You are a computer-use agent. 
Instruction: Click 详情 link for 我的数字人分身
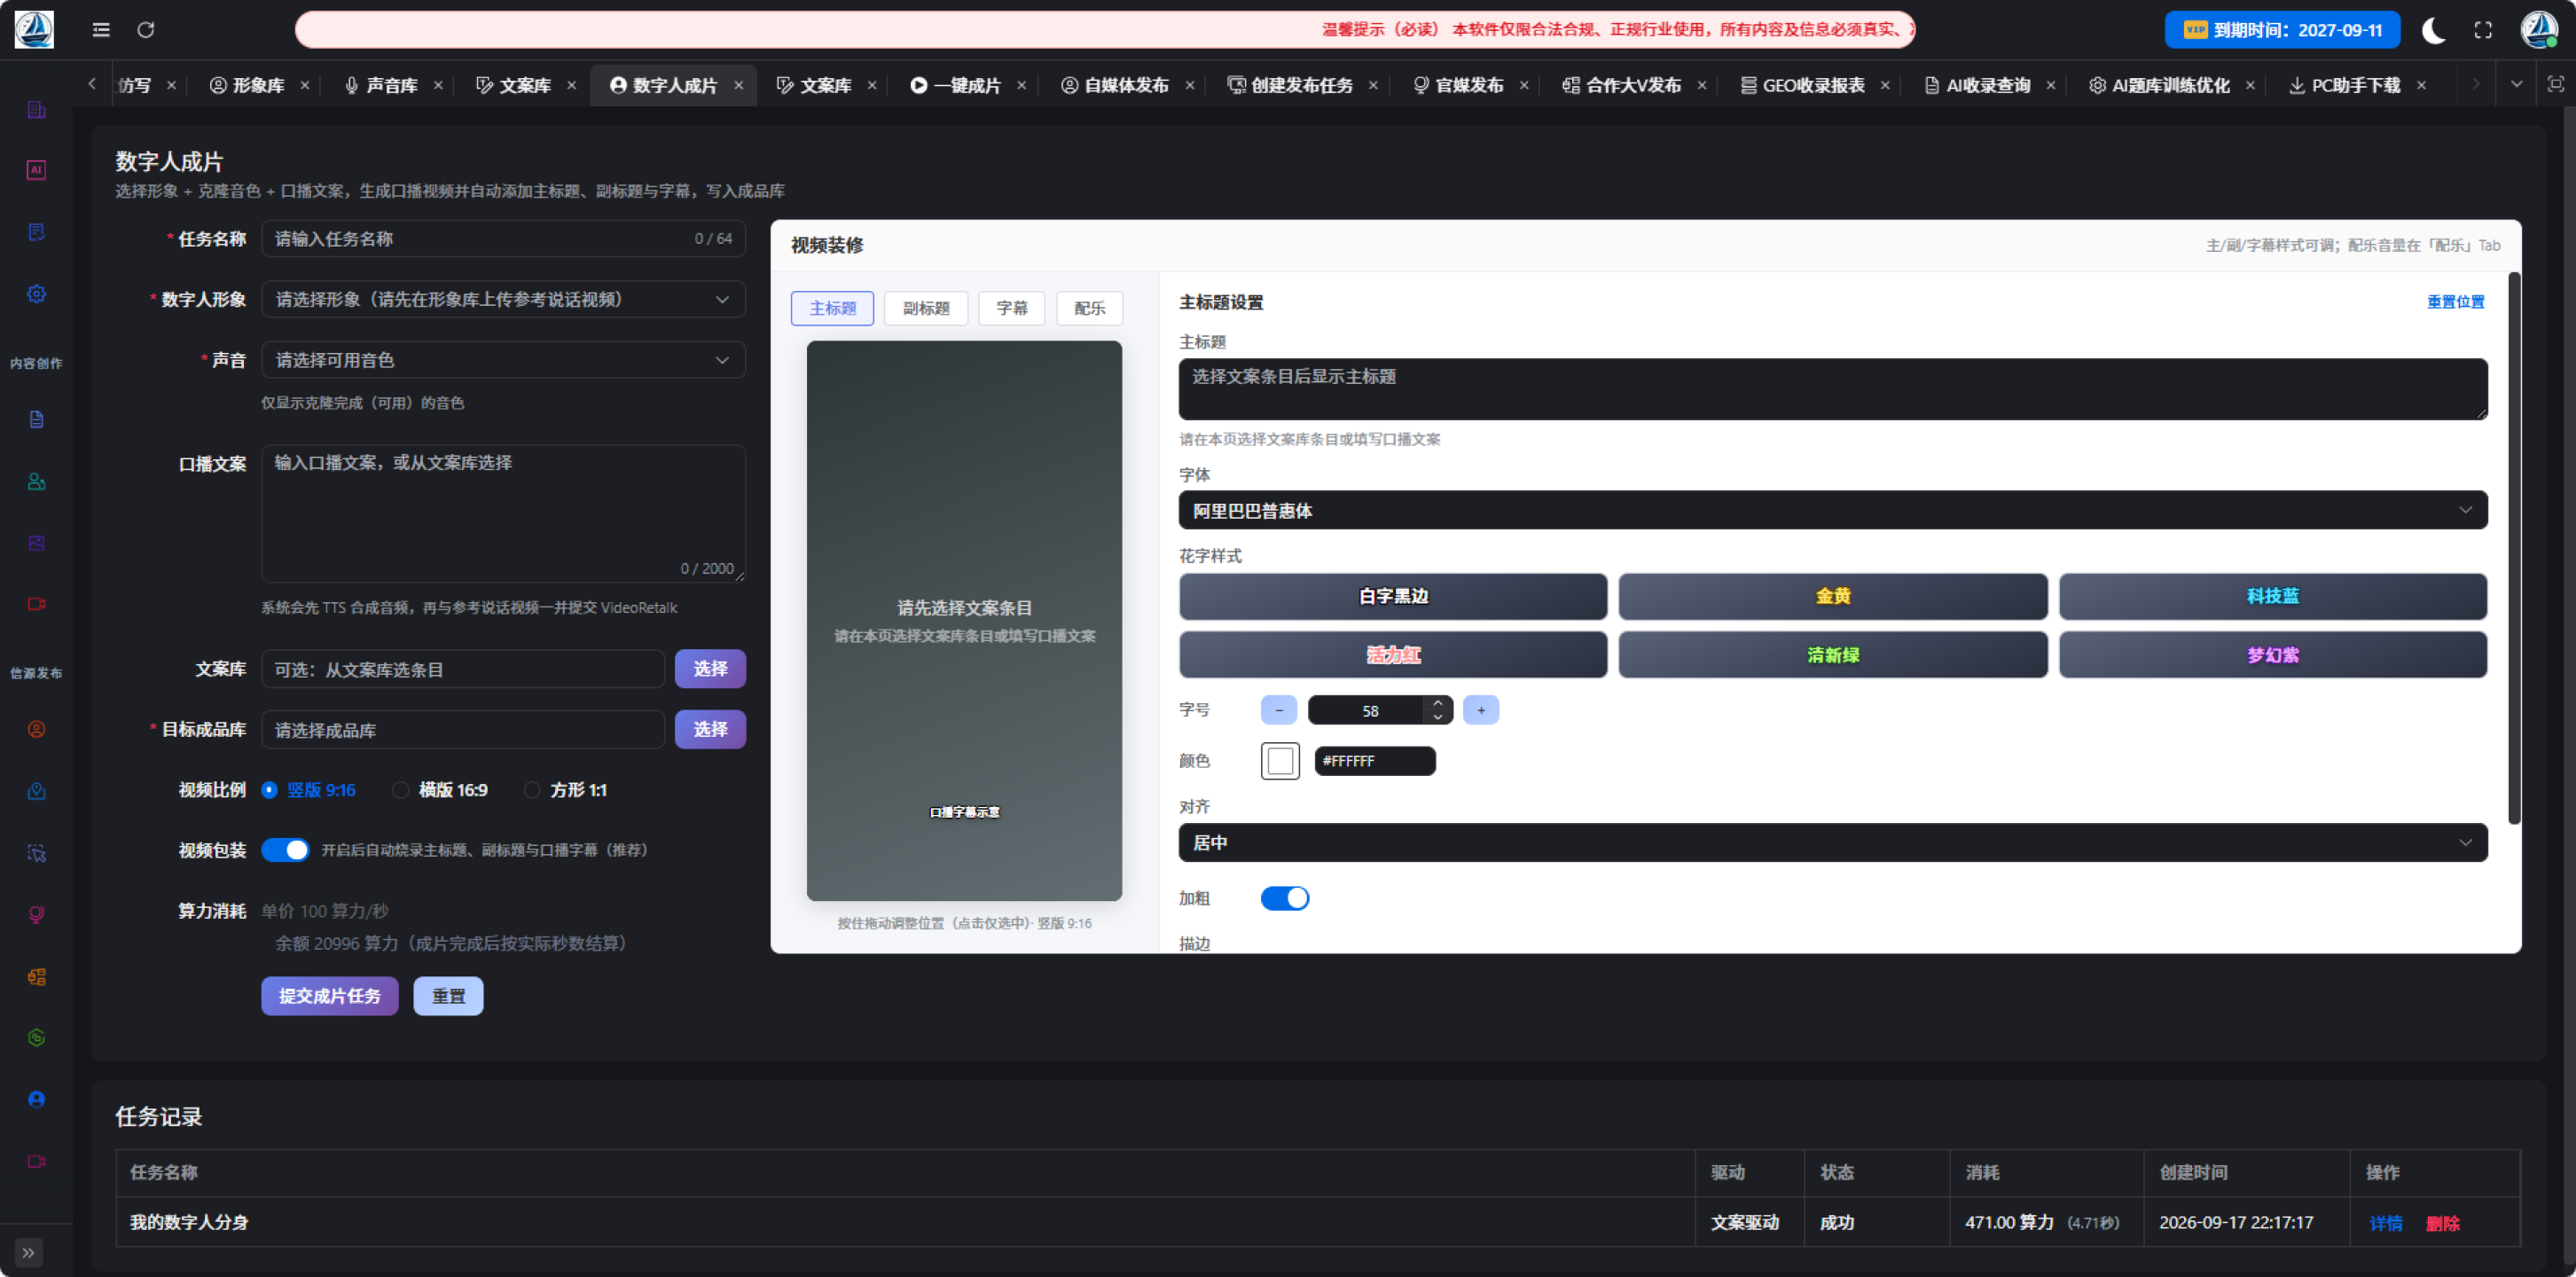click(x=2385, y=1223)
